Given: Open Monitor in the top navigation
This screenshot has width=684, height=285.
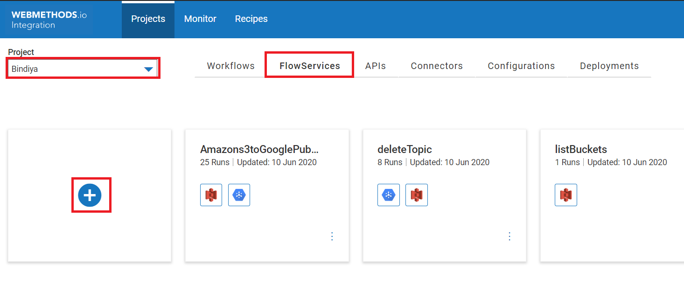Looking at the screenshot, I should pyautogui.click(x=200, y=19).
